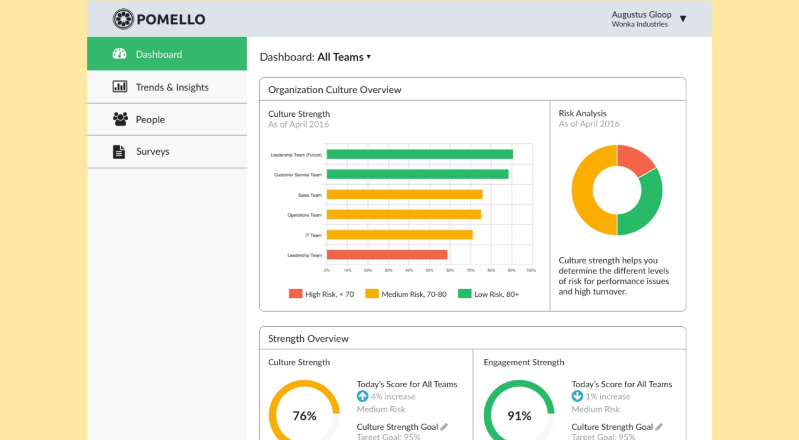Edit goal pencil icon in Engagement Strength panel
The width and height of the screenshot is (799, 440).
click(x=659, y=427)
